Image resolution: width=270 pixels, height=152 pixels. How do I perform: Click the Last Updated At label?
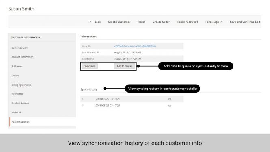91,52
